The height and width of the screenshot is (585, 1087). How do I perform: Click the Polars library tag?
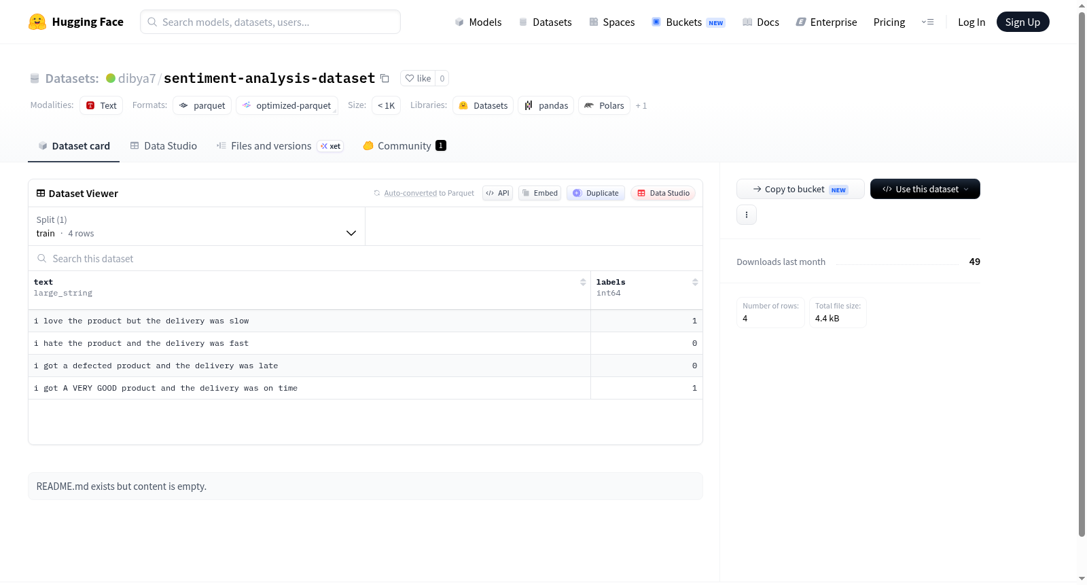click(x=604, y=105)
